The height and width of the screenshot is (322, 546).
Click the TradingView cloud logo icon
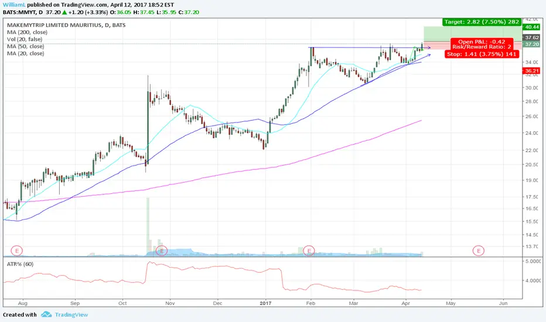click(x=46, y=315)
